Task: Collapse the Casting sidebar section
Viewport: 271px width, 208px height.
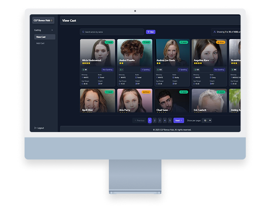Action: (52, 30)
